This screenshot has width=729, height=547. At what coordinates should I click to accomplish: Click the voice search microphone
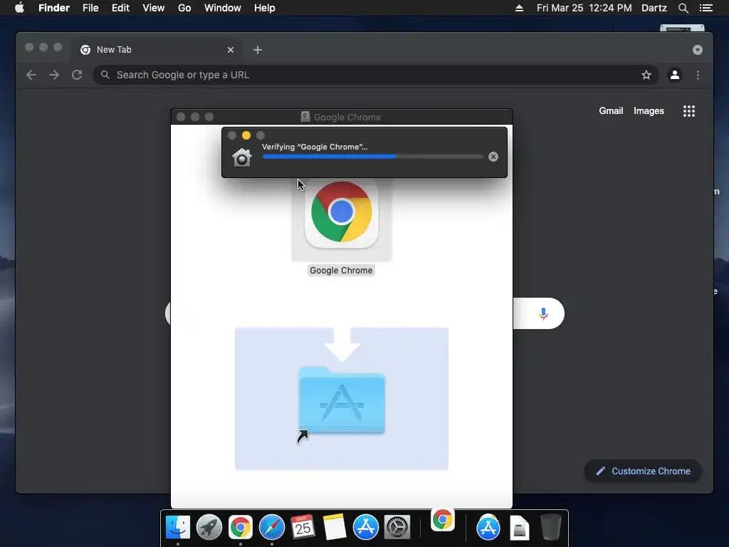coord(543,313)
